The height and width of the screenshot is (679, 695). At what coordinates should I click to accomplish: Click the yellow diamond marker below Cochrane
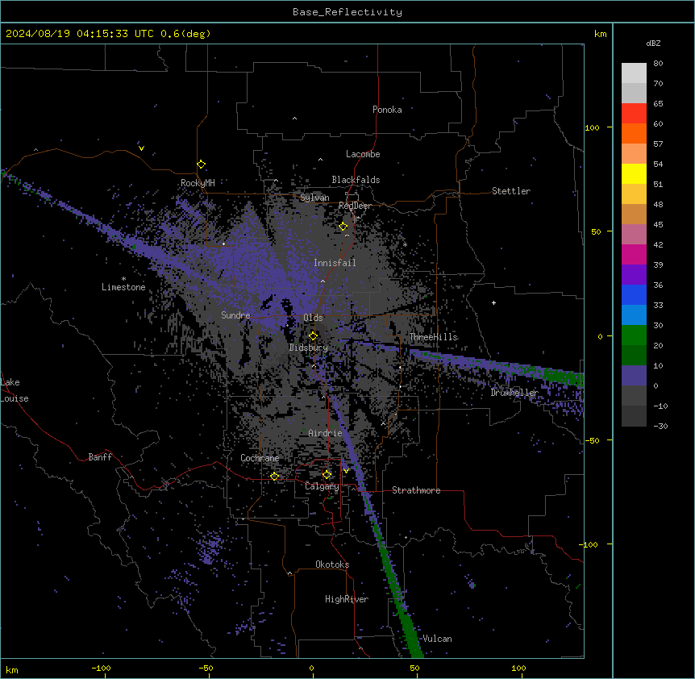tap(274, 476)
